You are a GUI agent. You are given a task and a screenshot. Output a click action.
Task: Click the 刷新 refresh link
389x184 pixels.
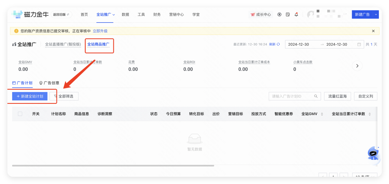272,44
